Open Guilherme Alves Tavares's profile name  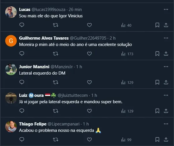tap(44, 38)
